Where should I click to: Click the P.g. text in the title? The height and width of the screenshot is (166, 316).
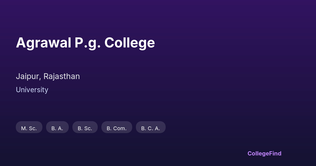87,43
